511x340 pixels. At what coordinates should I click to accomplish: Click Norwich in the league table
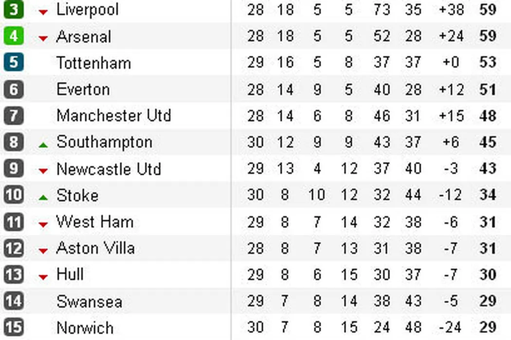pos(86,327)
